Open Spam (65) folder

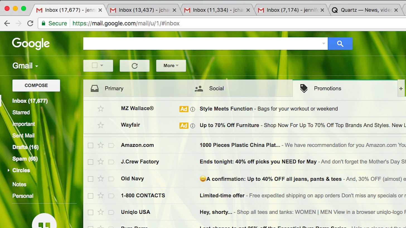pos(25,159)
